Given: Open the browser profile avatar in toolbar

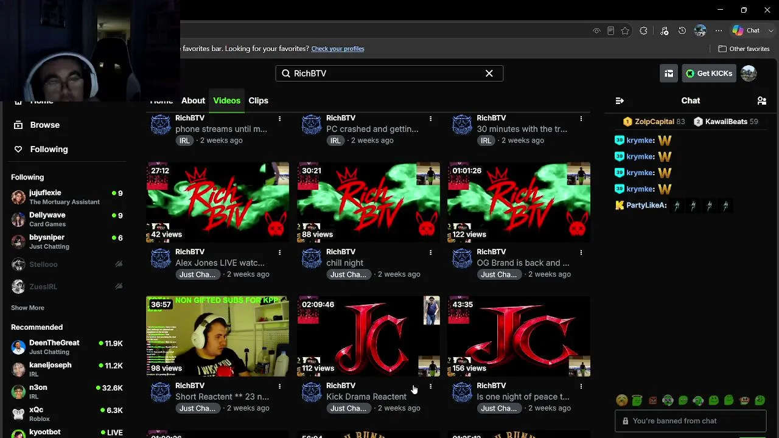Looking at the screenshot, I should [700, 30].
